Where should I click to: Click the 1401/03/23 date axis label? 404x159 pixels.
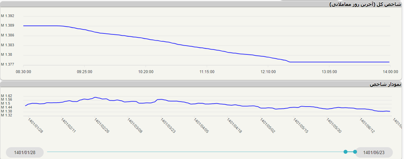[x=168, y=126]
